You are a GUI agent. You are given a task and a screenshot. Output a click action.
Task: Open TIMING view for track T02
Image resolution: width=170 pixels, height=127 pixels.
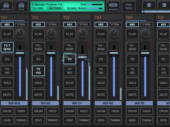[53, 120]
